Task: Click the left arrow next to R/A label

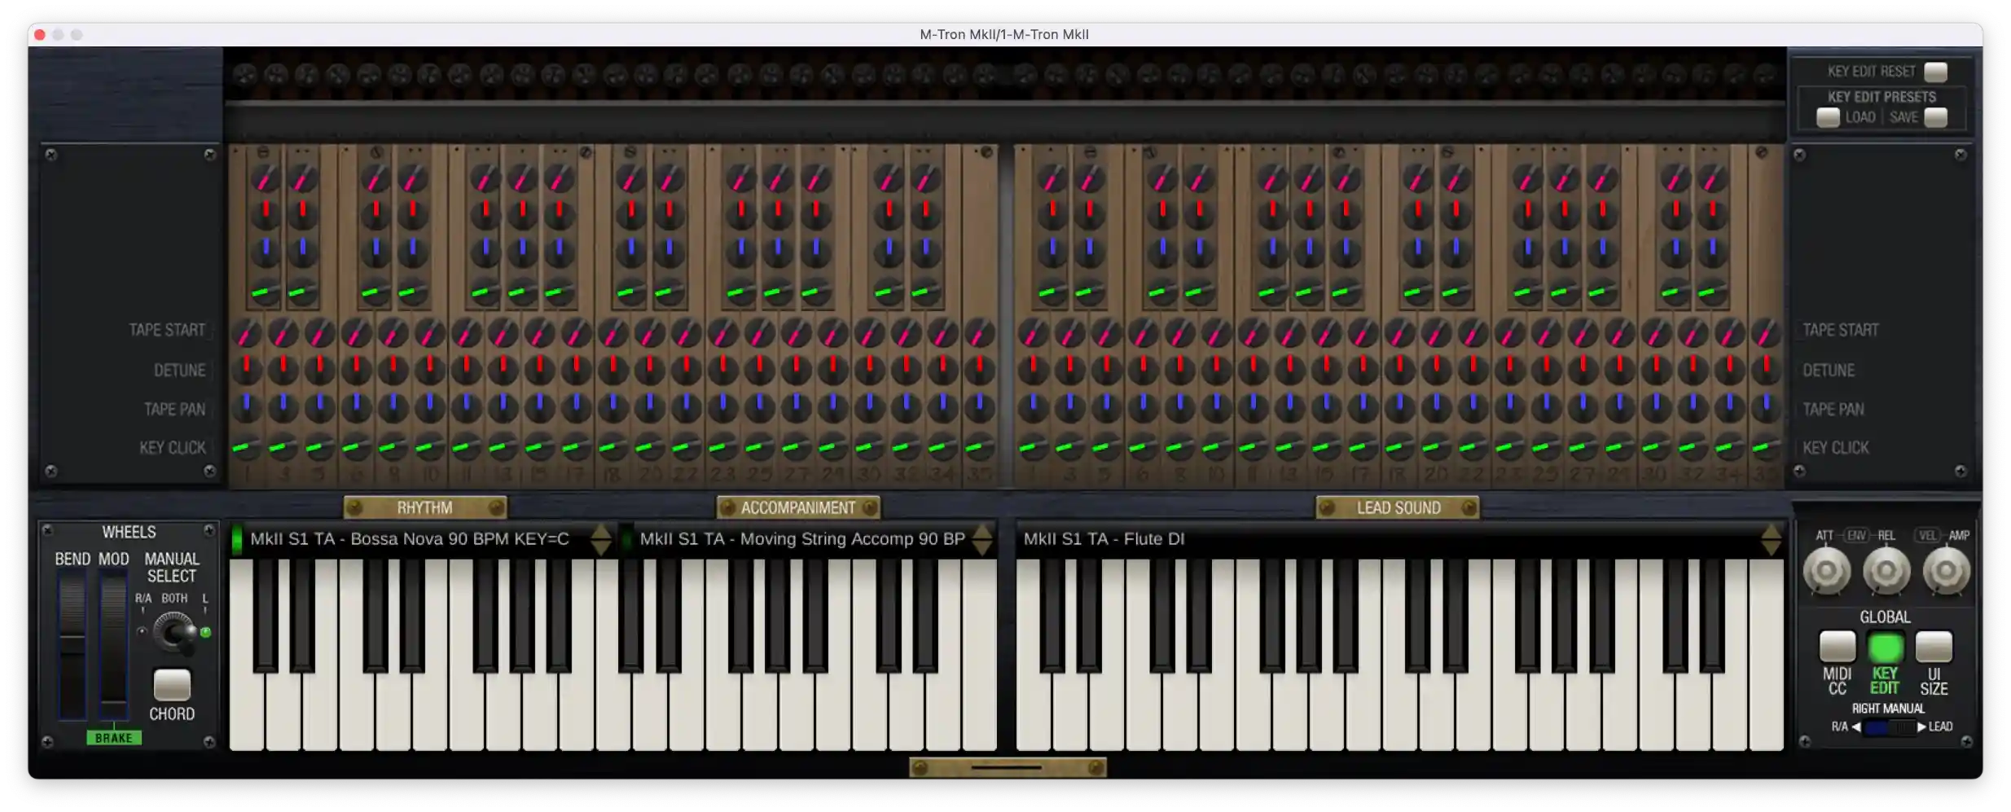Action: click(1856, 726)
